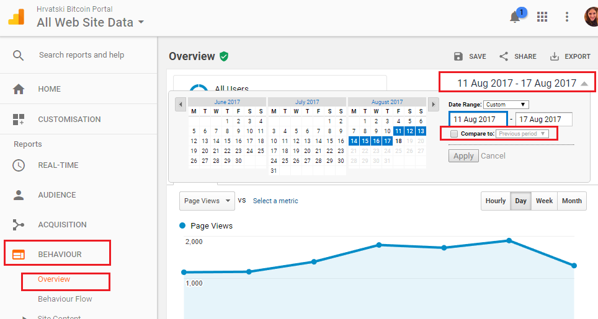Click the Select a metric link
Image resolution: width=598 pixels, height=319 pixels.
coord(275,201)
